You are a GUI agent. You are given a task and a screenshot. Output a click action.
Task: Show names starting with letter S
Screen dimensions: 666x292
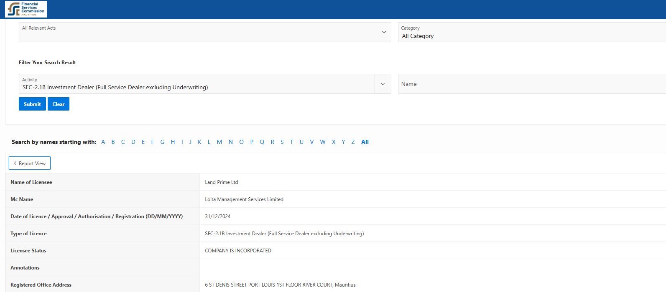click(282, 142)
